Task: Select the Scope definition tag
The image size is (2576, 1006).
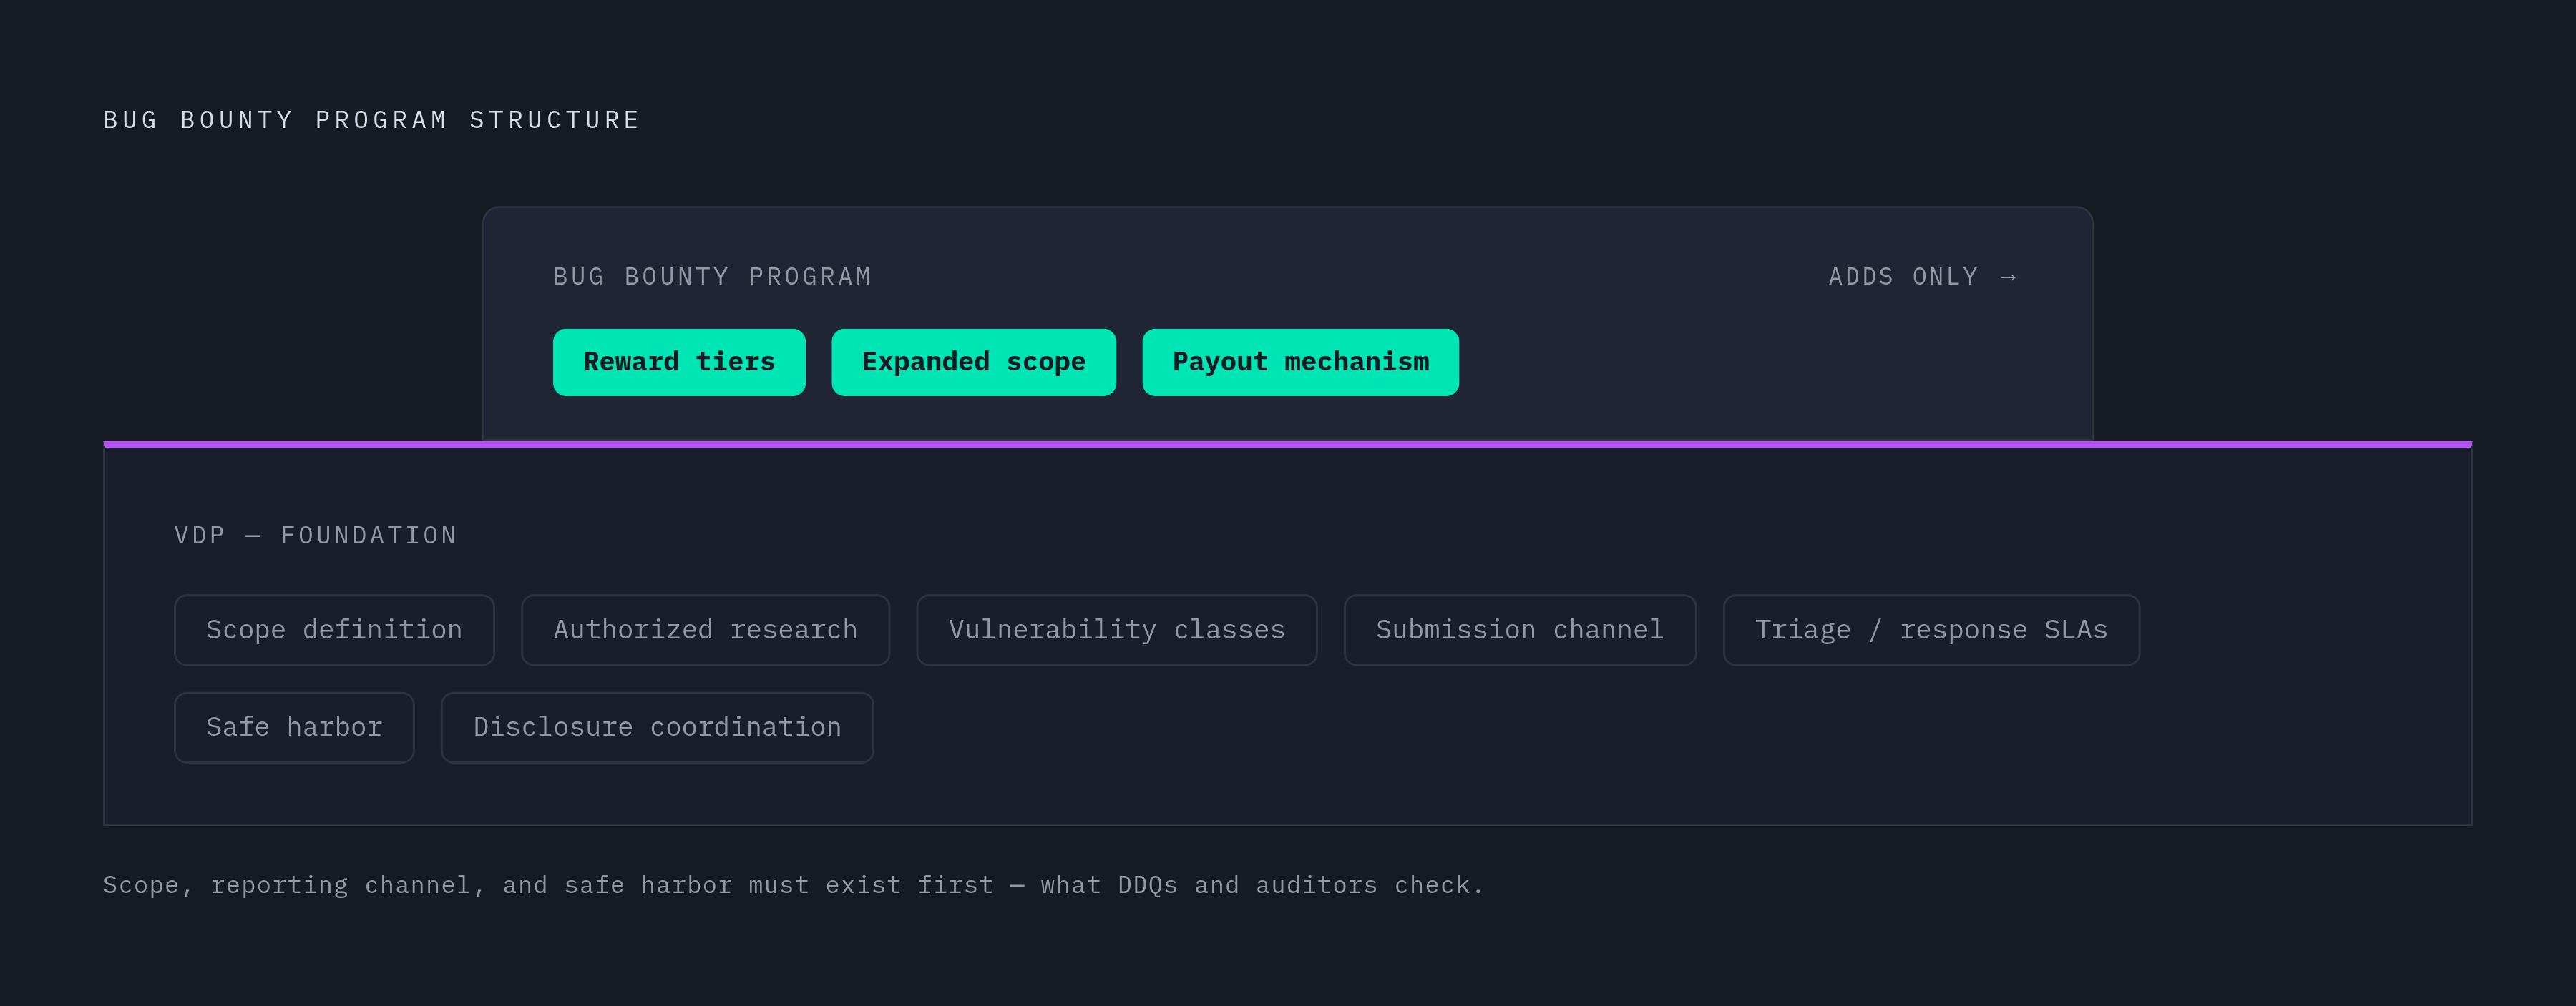Action: click(334, 629)
